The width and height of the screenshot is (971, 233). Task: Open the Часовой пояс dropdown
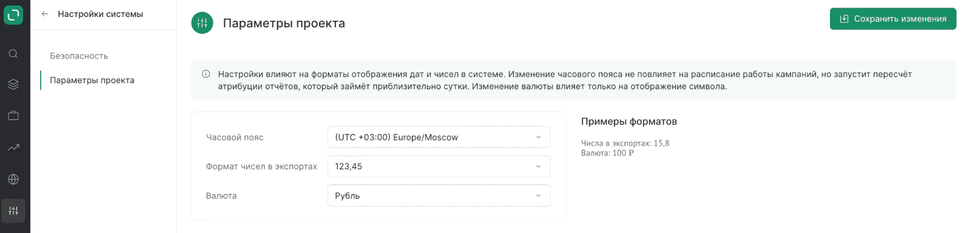[439, 137]
